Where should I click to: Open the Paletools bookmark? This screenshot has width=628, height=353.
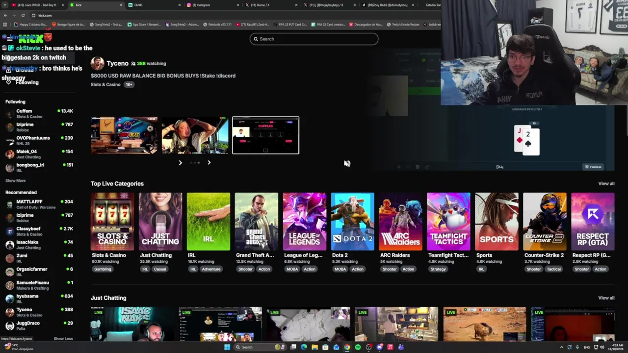(217, 25)
